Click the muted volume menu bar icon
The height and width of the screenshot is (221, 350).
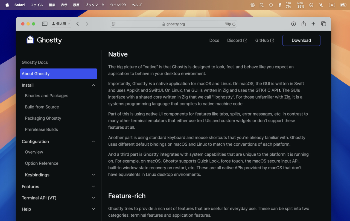[x=321, y=5]
